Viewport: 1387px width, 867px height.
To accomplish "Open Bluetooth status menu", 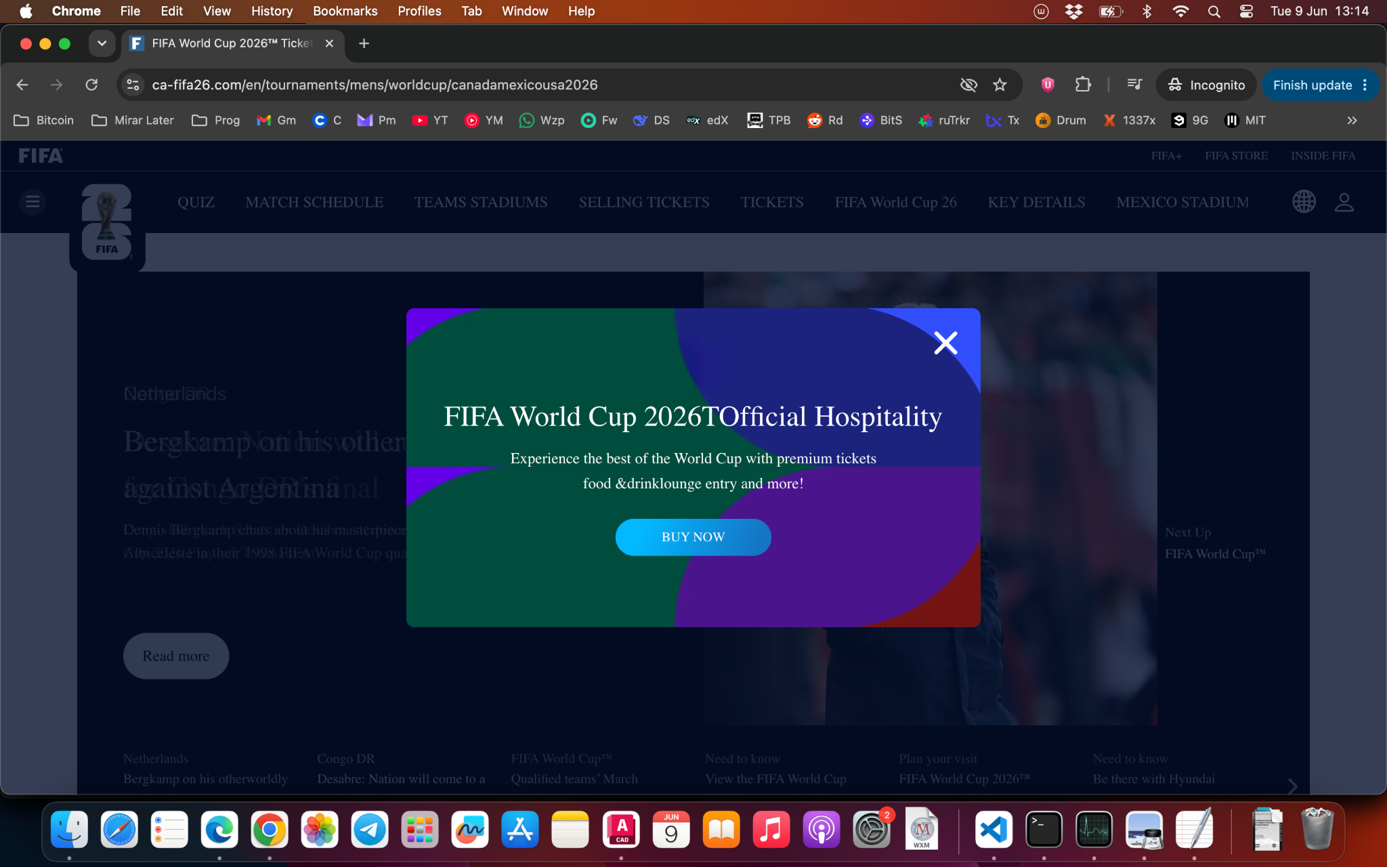I will [x=1147, y=11].
